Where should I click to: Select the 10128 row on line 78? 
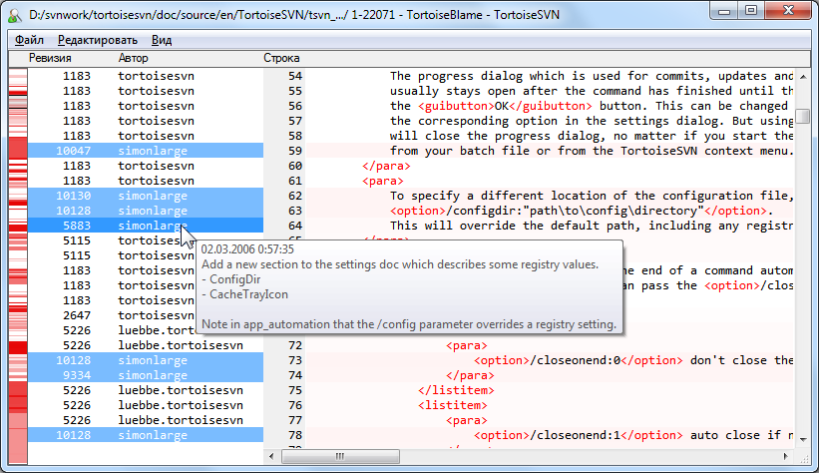(x=146, y=435)
